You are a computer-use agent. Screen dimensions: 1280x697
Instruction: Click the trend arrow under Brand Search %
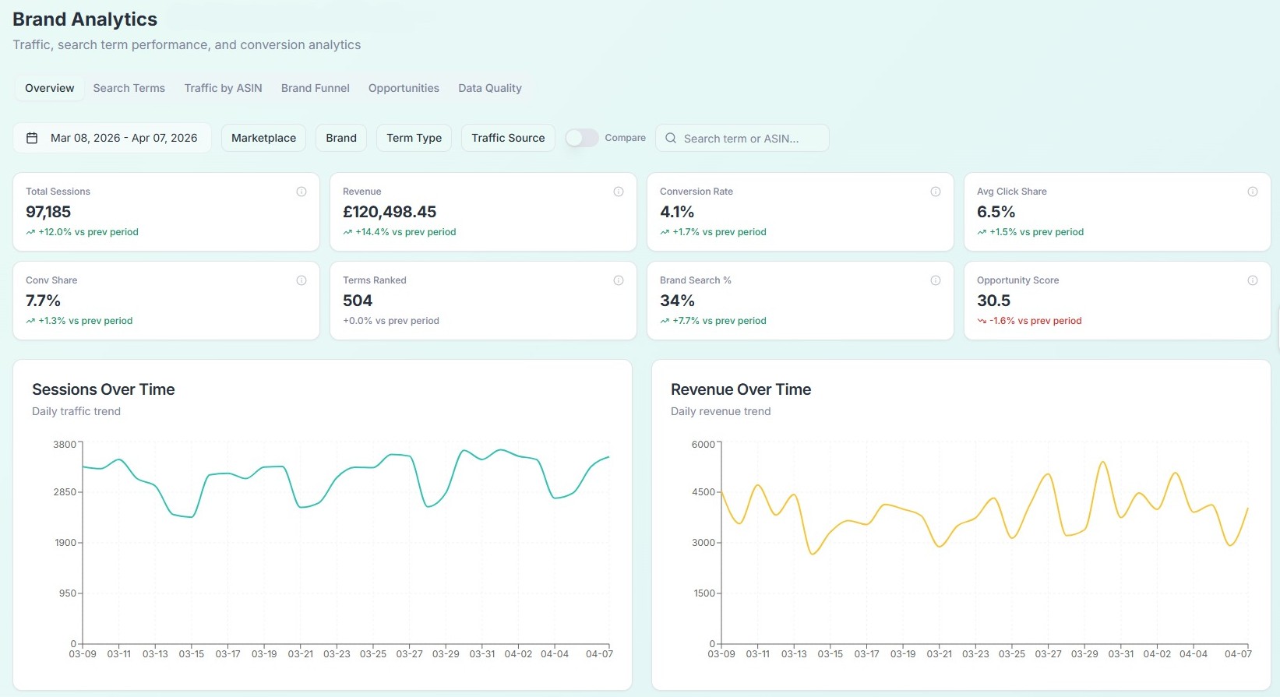tap(665, 321)
